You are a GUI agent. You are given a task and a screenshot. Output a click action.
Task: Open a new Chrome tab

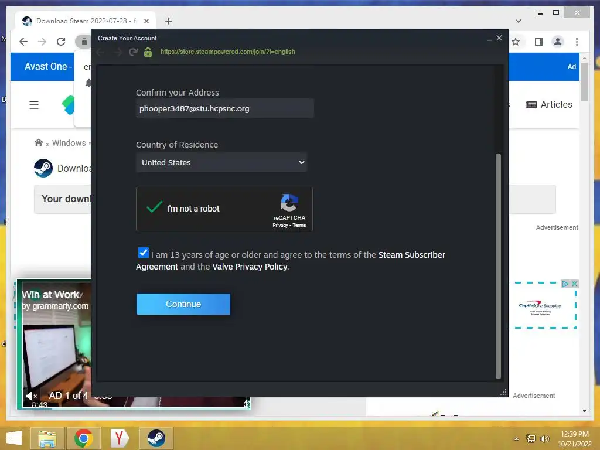coord(168,21)
